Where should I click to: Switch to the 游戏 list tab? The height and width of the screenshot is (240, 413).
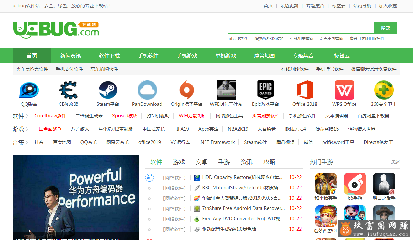pos(179,162)
